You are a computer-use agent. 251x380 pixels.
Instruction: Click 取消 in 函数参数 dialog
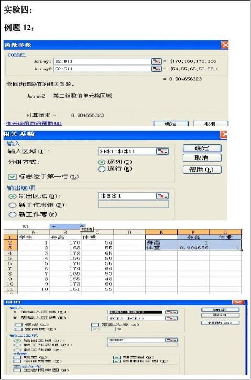pyautogui.click(x=210, y=124)
